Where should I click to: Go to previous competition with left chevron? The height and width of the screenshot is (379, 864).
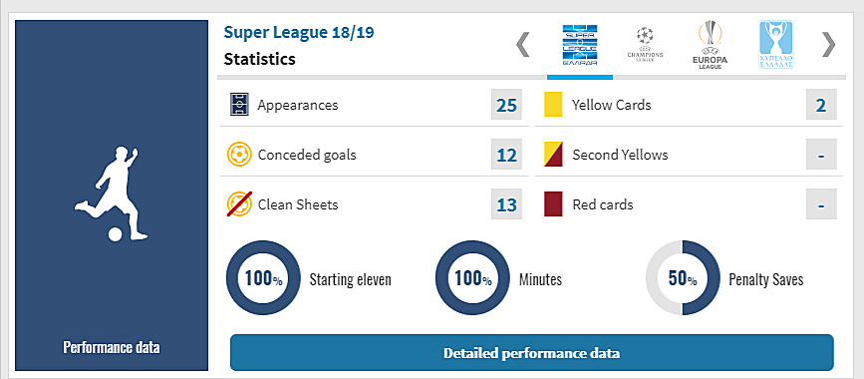click(x=522, y=45)
